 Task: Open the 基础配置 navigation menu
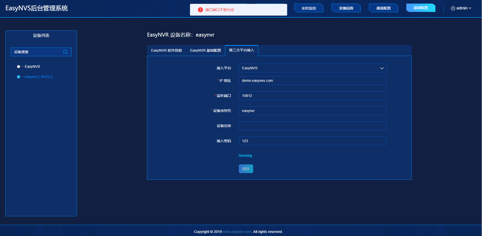coord(421,8)
